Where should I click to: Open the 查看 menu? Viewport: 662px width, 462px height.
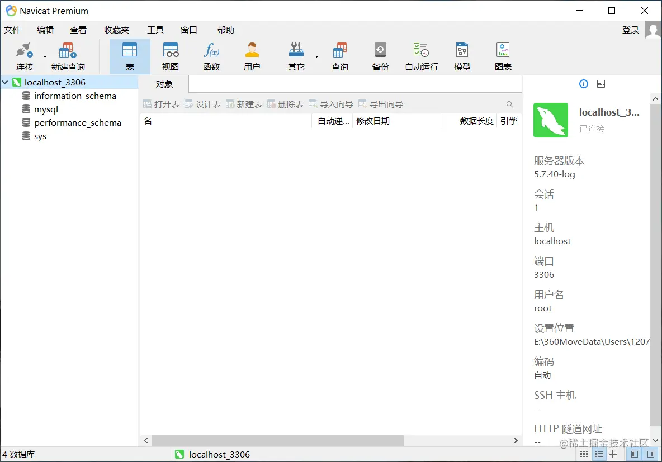click(x=78, y=30)
